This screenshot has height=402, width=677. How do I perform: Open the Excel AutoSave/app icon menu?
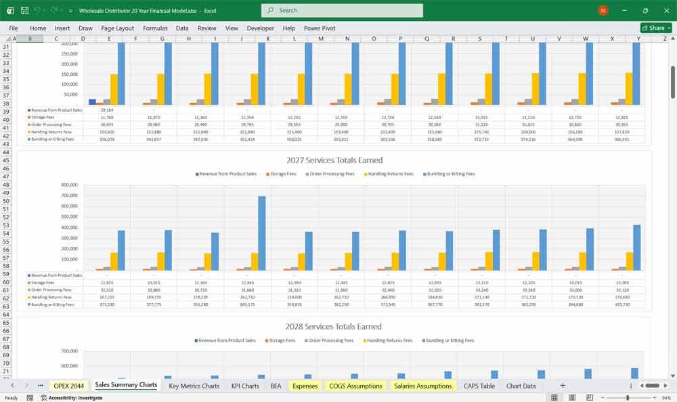pos(9,10)
